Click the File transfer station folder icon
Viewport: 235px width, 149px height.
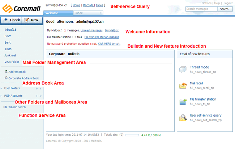click(x=183, y=102)
